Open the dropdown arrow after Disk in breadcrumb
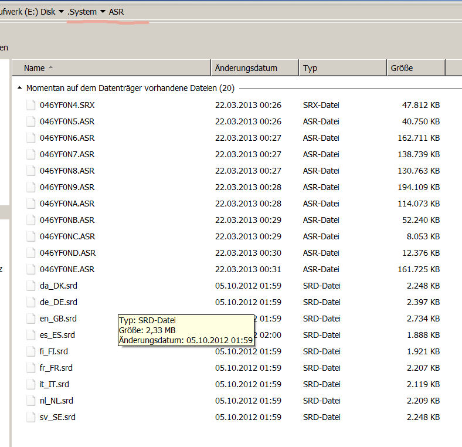 pos(62,12)
